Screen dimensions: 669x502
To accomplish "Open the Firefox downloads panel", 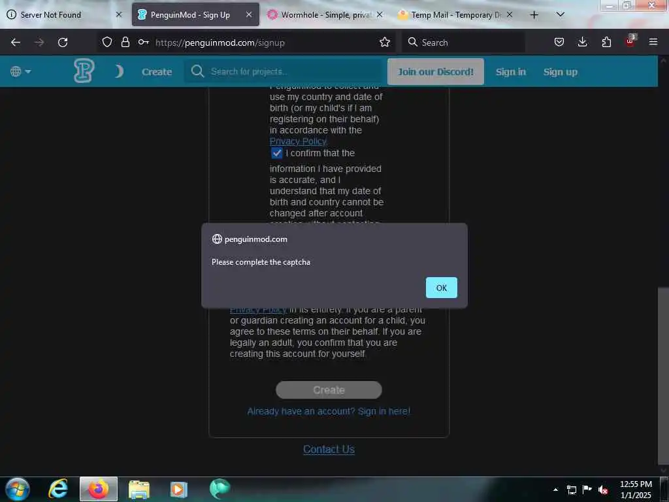I will [x=582, y=42].
